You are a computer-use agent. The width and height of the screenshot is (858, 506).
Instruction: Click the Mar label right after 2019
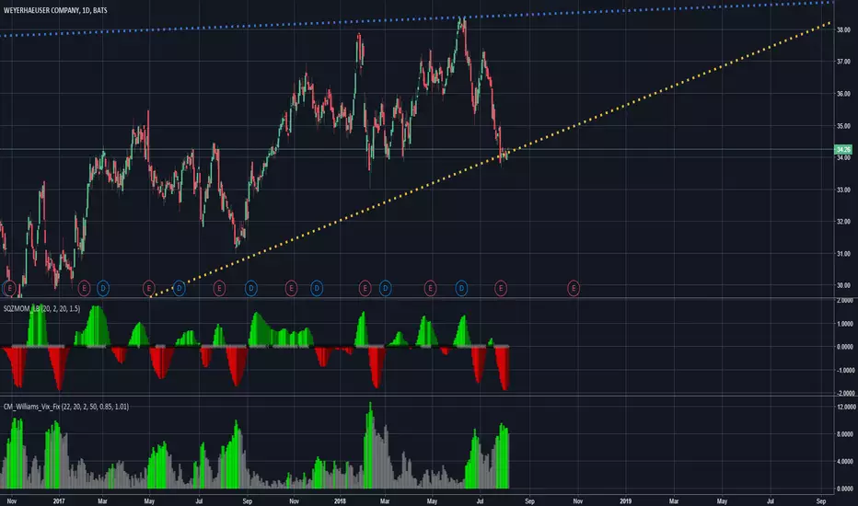coord(674,500)
